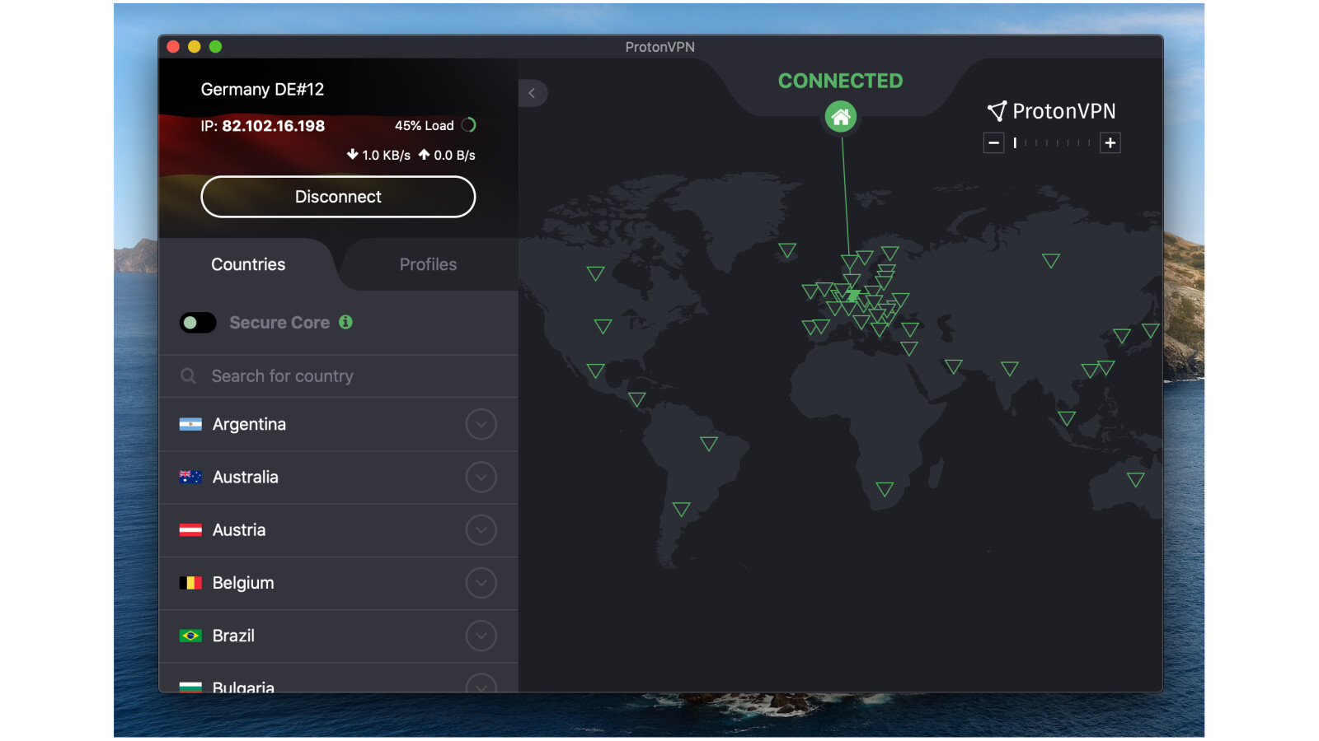Enable the Secure Core toggle

pos(198,323)
